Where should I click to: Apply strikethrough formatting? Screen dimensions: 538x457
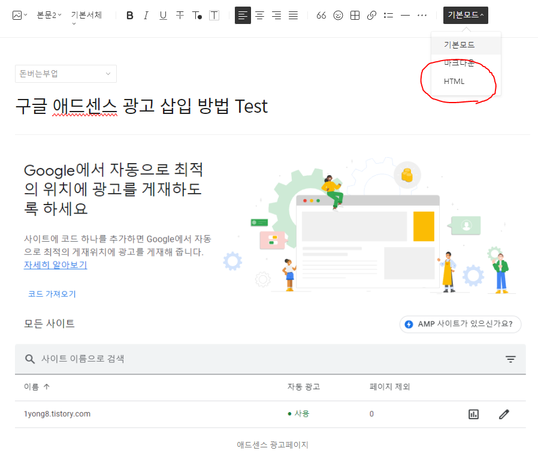point(180,16)
